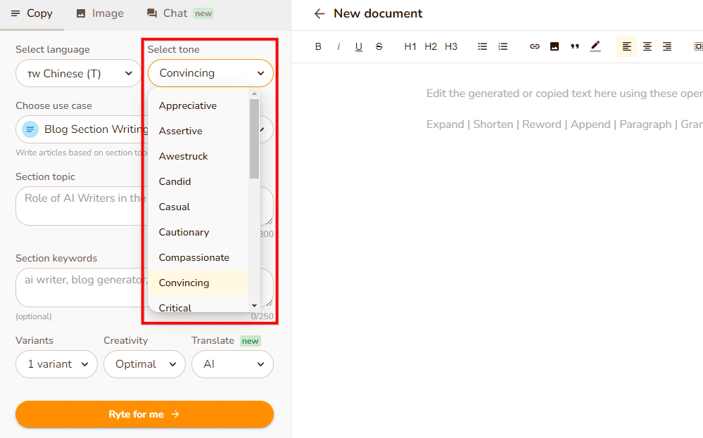Choose Compassionate from tone list
The image size is (703, 438).
pyautogui.click(x=194, y=257)
